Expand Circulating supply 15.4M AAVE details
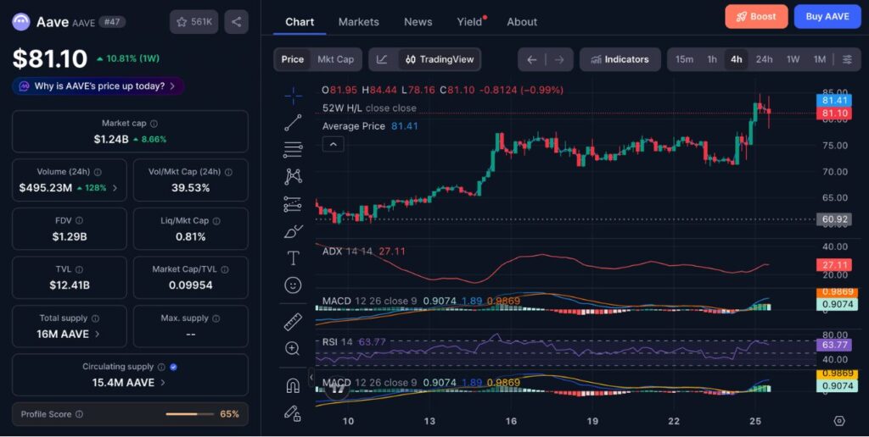The height and width of the screenshot is (437, 869). coord(162,383)
